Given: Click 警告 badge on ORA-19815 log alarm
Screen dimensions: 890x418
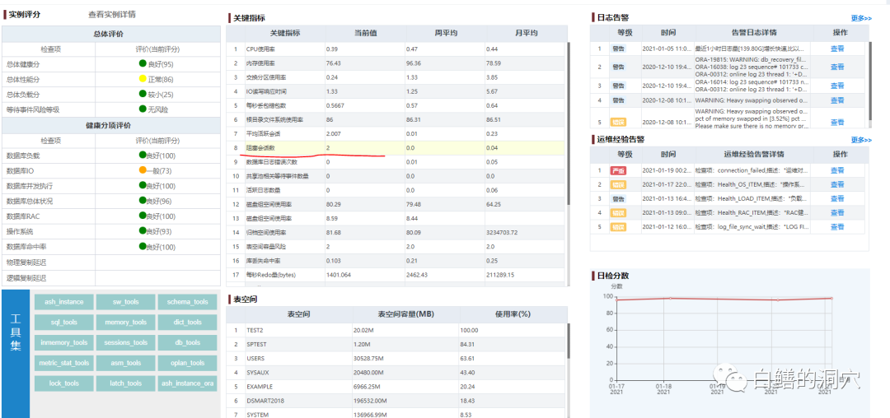Looking at the screenshot, I should (x=618, y=67).
